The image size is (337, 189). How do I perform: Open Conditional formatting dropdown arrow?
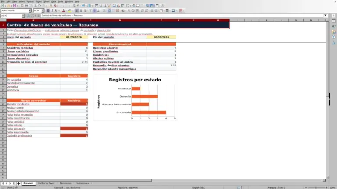pos(183,10)
